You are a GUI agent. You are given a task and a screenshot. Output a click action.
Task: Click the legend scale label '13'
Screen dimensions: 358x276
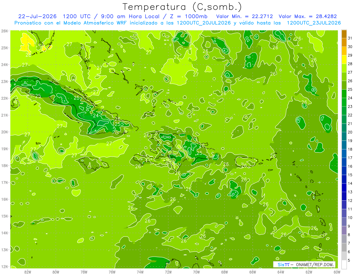point(350,192)
